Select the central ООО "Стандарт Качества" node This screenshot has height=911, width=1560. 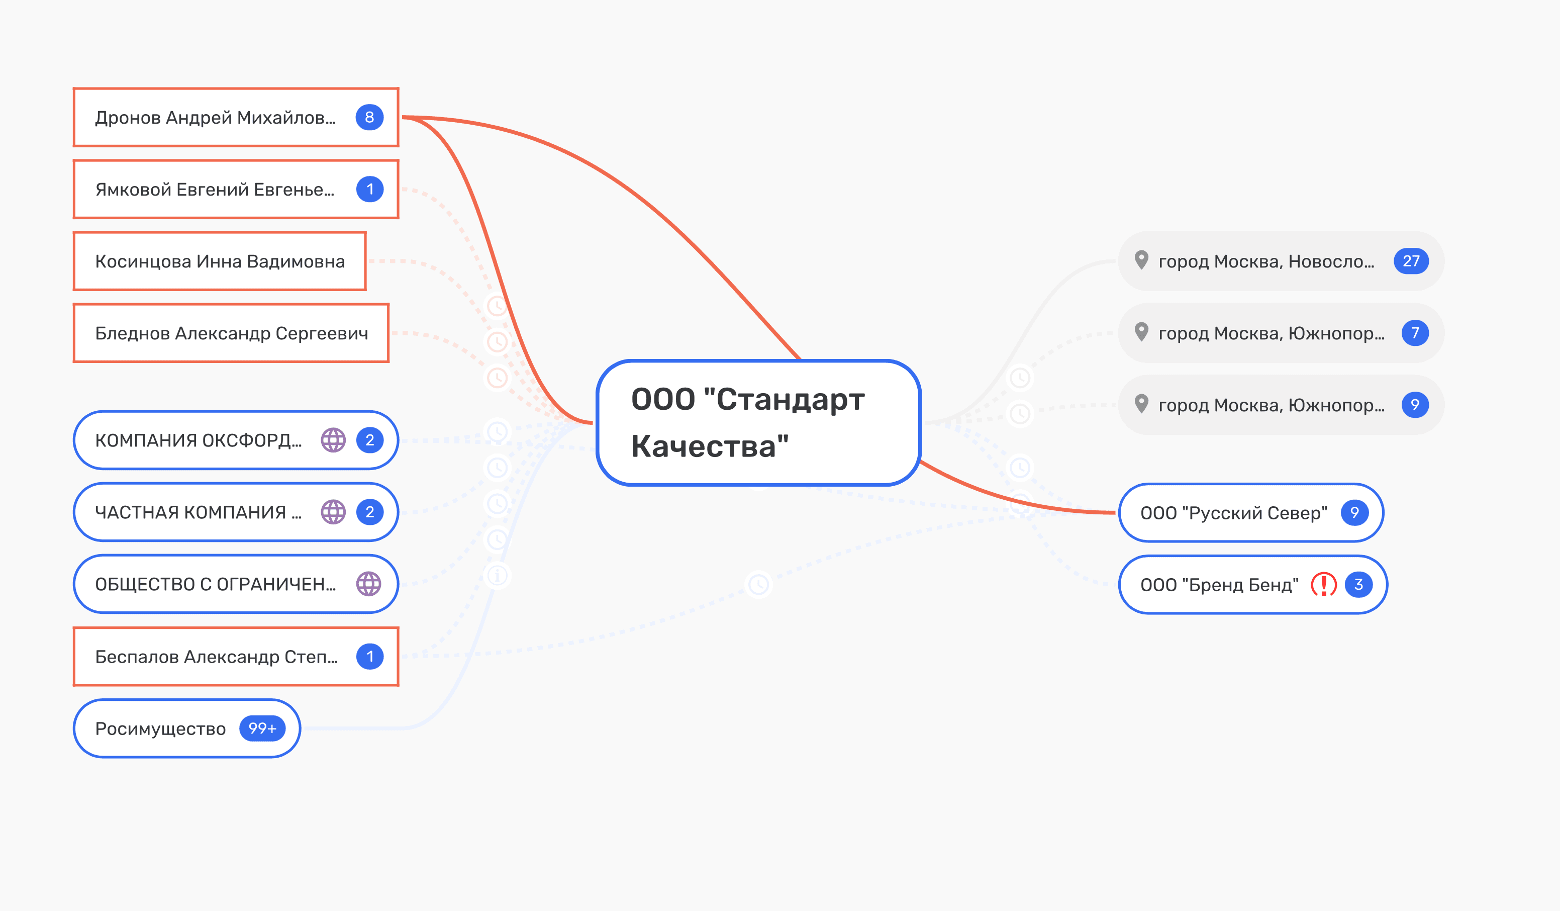click(x=758, y=423)
